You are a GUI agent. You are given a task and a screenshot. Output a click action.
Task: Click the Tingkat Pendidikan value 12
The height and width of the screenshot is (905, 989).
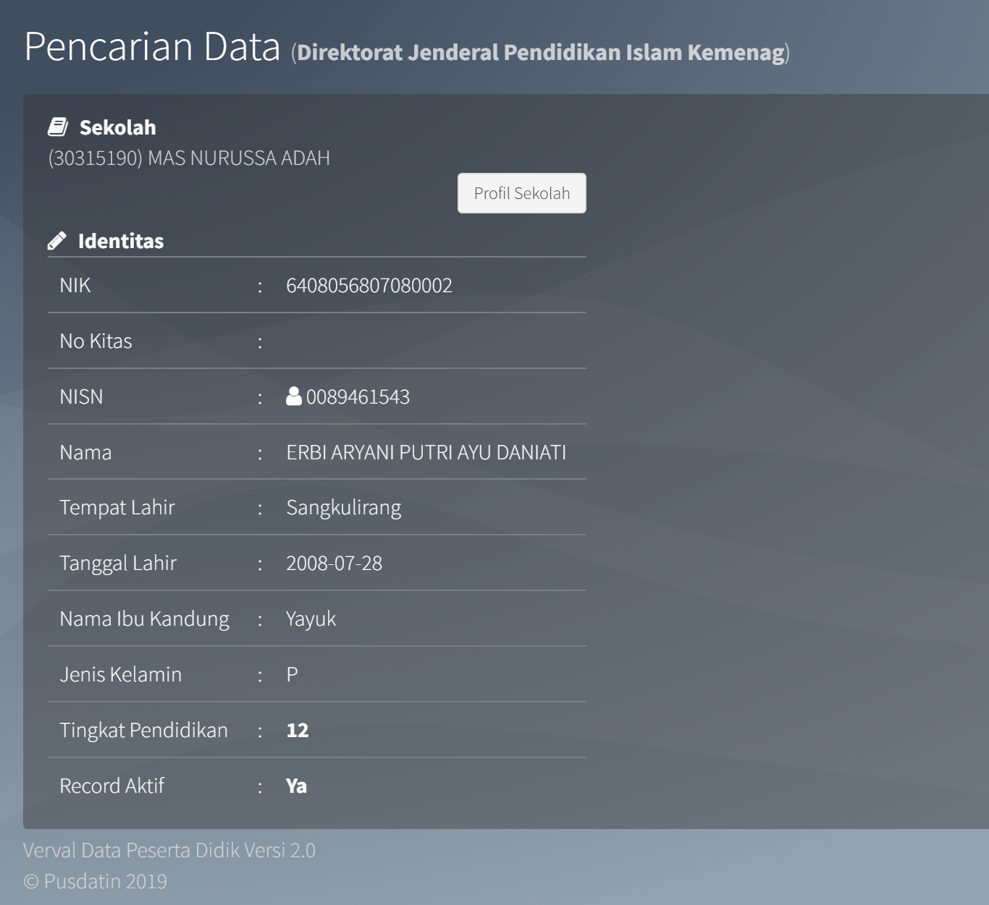297,731
